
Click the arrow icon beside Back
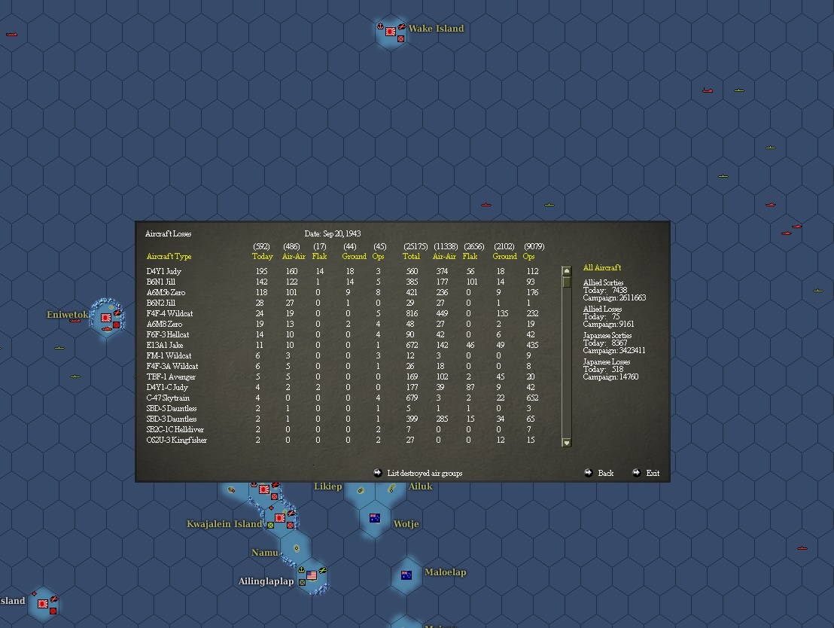589,473
